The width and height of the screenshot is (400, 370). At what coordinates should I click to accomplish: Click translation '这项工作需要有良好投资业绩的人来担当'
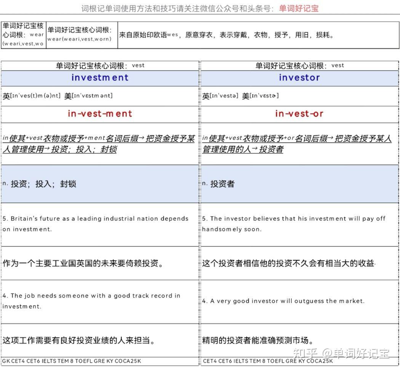click(79, 340)
